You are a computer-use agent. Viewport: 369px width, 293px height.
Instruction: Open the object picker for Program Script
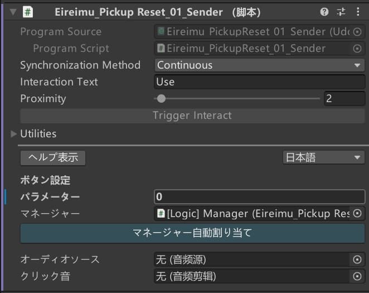(x=357, y=49)
